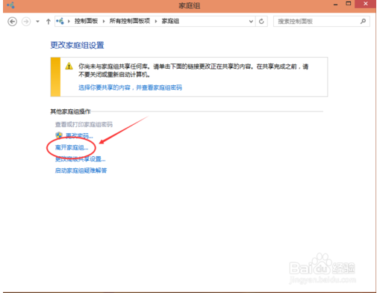
Task: Click the window title bar HomeGroup icon
Action: point(10,5)
